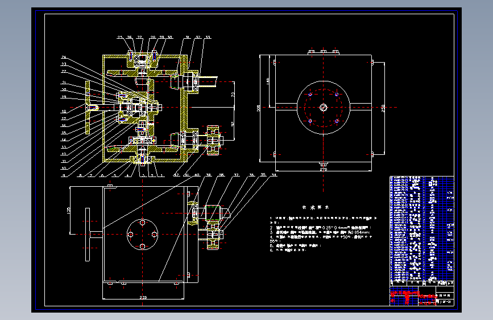Select part balloon number 15
Image resolution: width=493 pixels, height=320 pixels.
click(64, 133)
